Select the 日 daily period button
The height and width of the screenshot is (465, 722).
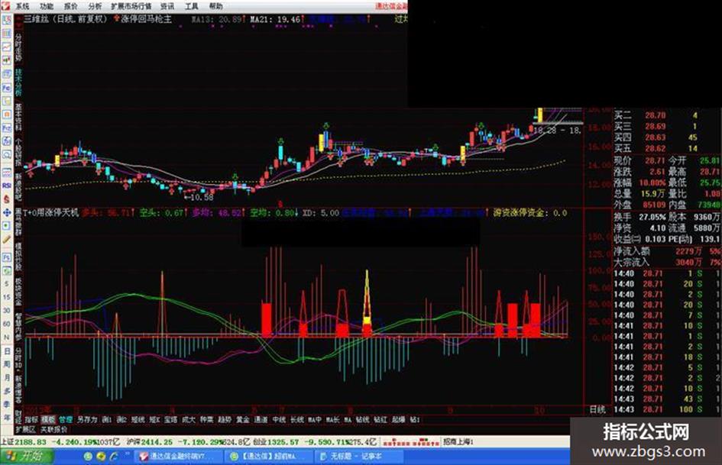[x=6, y=350]
